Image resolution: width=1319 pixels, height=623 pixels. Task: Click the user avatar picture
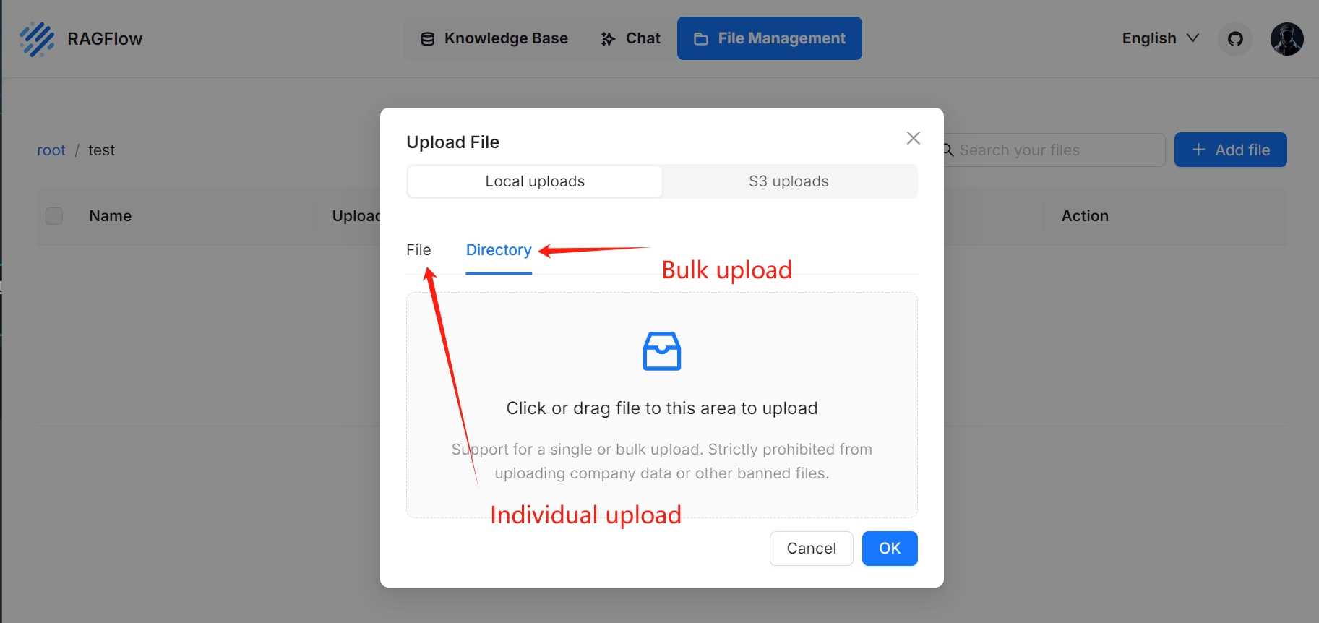tap(1287, 38)
